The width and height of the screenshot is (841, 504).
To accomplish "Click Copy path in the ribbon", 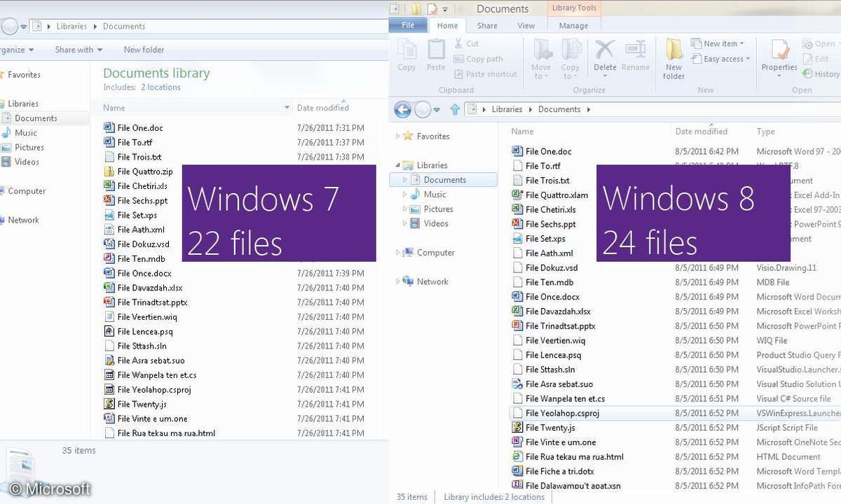I will [x=478, y=59].
